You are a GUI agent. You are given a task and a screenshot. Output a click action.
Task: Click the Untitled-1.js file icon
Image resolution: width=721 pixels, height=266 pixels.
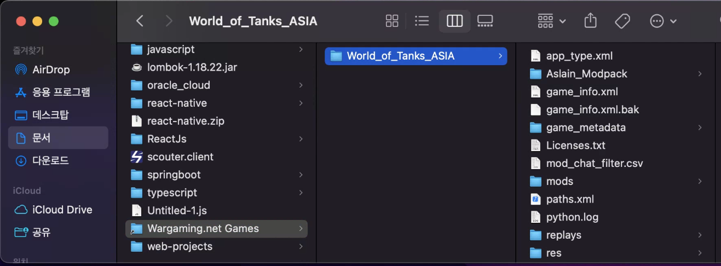click(x=137, y=210)
